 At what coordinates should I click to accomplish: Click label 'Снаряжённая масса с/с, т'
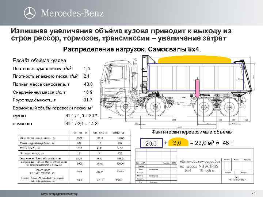39,92
